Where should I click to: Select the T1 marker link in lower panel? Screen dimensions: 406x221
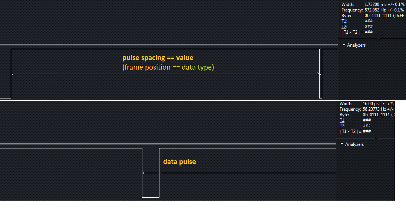pyautogui.click(x=342, y=120)
